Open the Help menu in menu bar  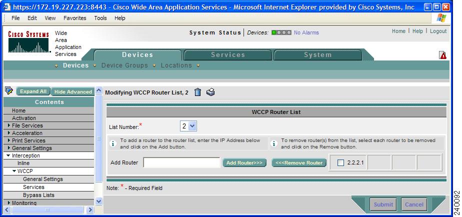pos(120,18)
